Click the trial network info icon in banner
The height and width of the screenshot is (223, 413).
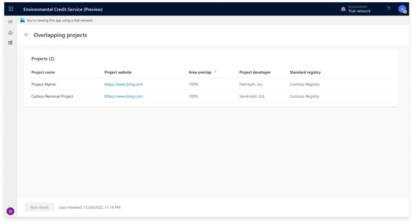(23, 20)
